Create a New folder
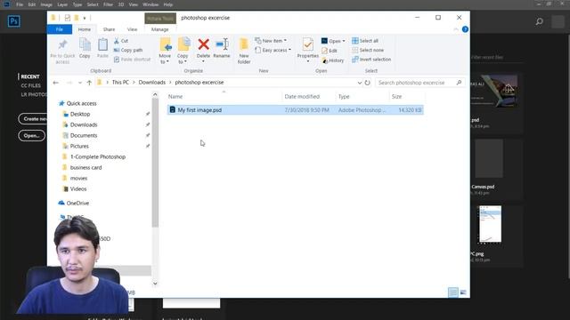 coord(244,51)
